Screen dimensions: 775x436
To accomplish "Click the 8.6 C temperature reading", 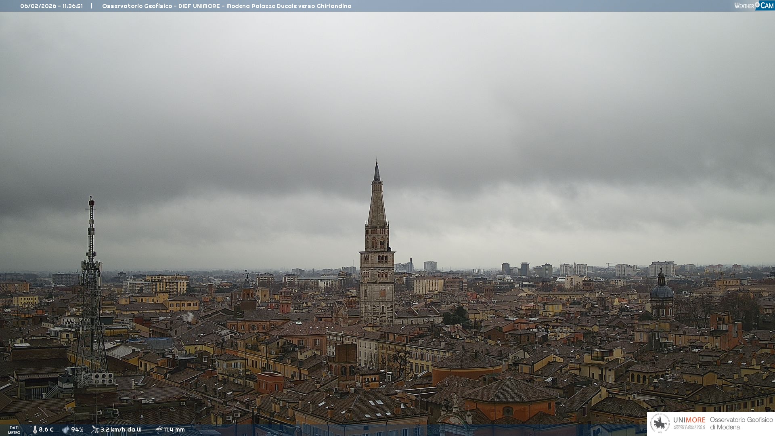I will point(46,430).
